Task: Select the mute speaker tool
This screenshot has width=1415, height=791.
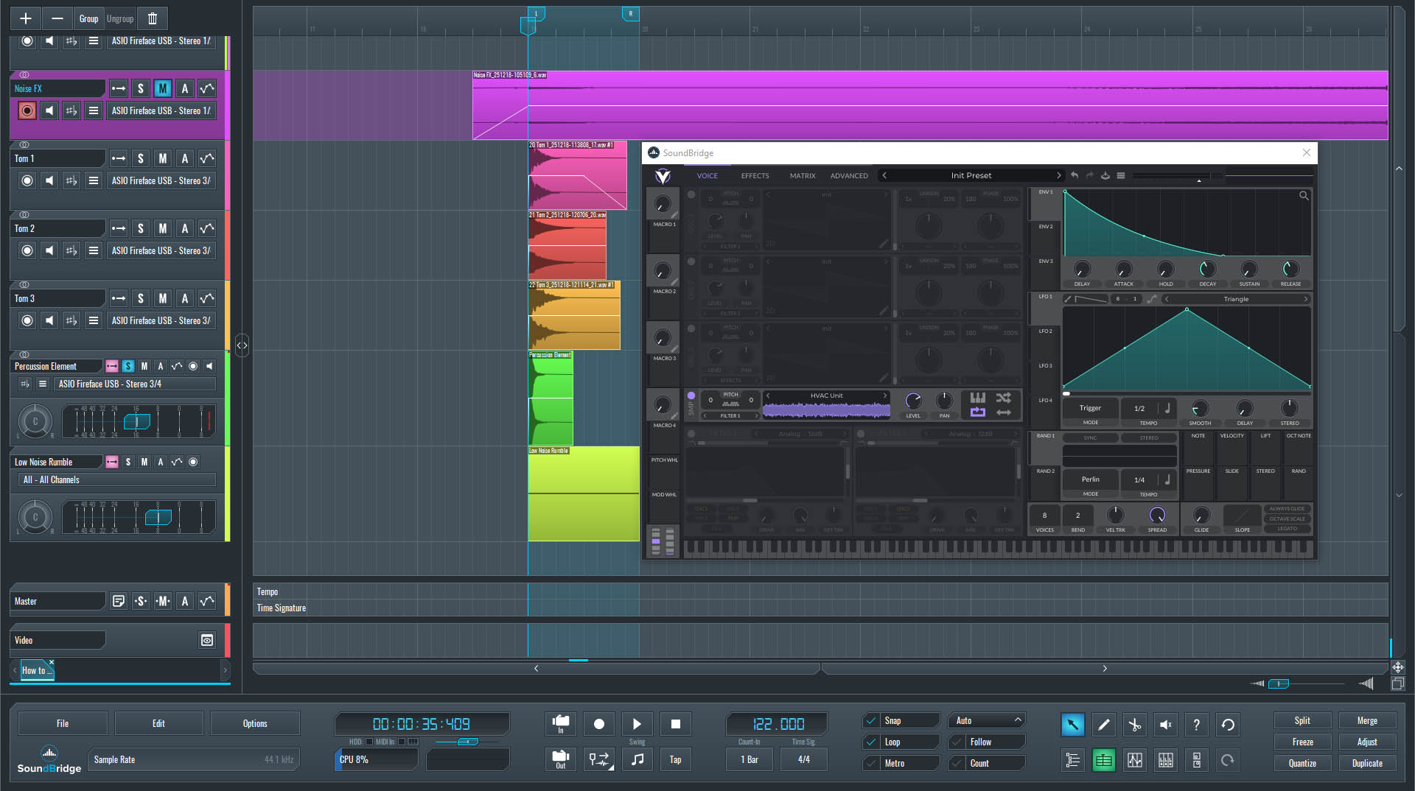Action: 1165,725
